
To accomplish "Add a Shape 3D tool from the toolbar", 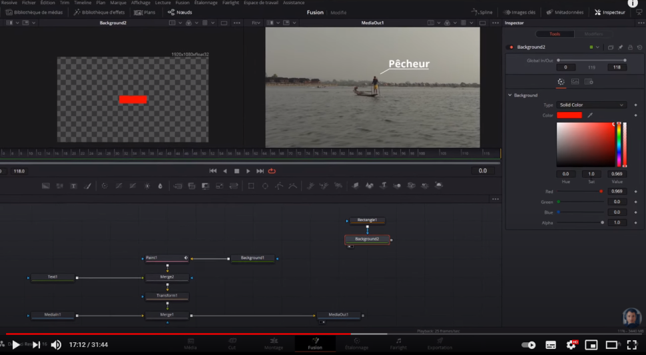I will pyautogui.click(x=370, y=186).
